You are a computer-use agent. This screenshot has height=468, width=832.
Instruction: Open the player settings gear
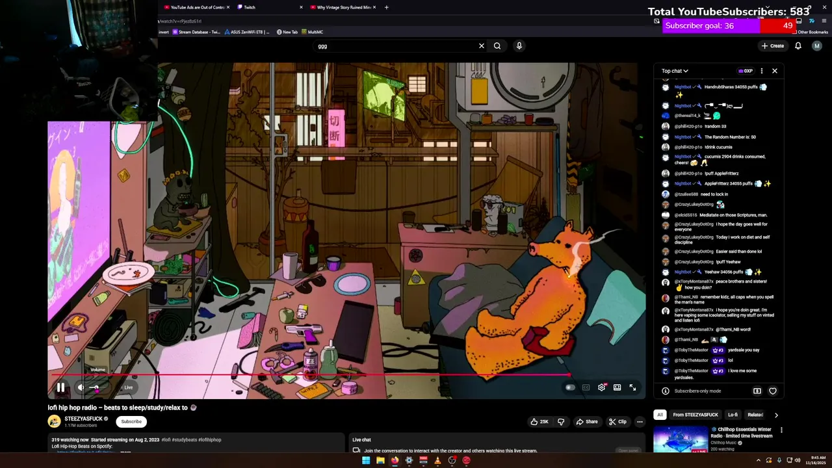[x=602, y=387]
